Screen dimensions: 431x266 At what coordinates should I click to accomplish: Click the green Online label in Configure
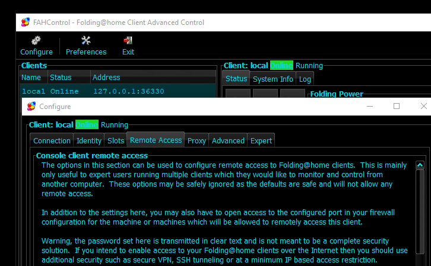(87, 124)
